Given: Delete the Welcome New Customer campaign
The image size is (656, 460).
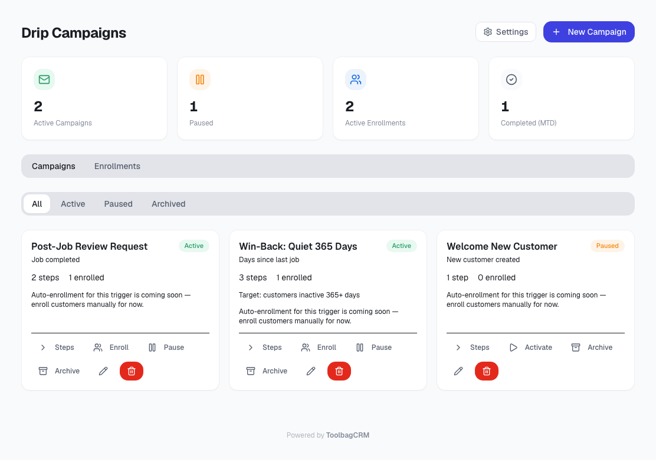Looking at the screenshot, I should tap(487, 371).
